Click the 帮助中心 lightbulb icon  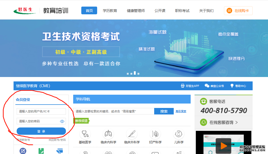click(232, 86)
